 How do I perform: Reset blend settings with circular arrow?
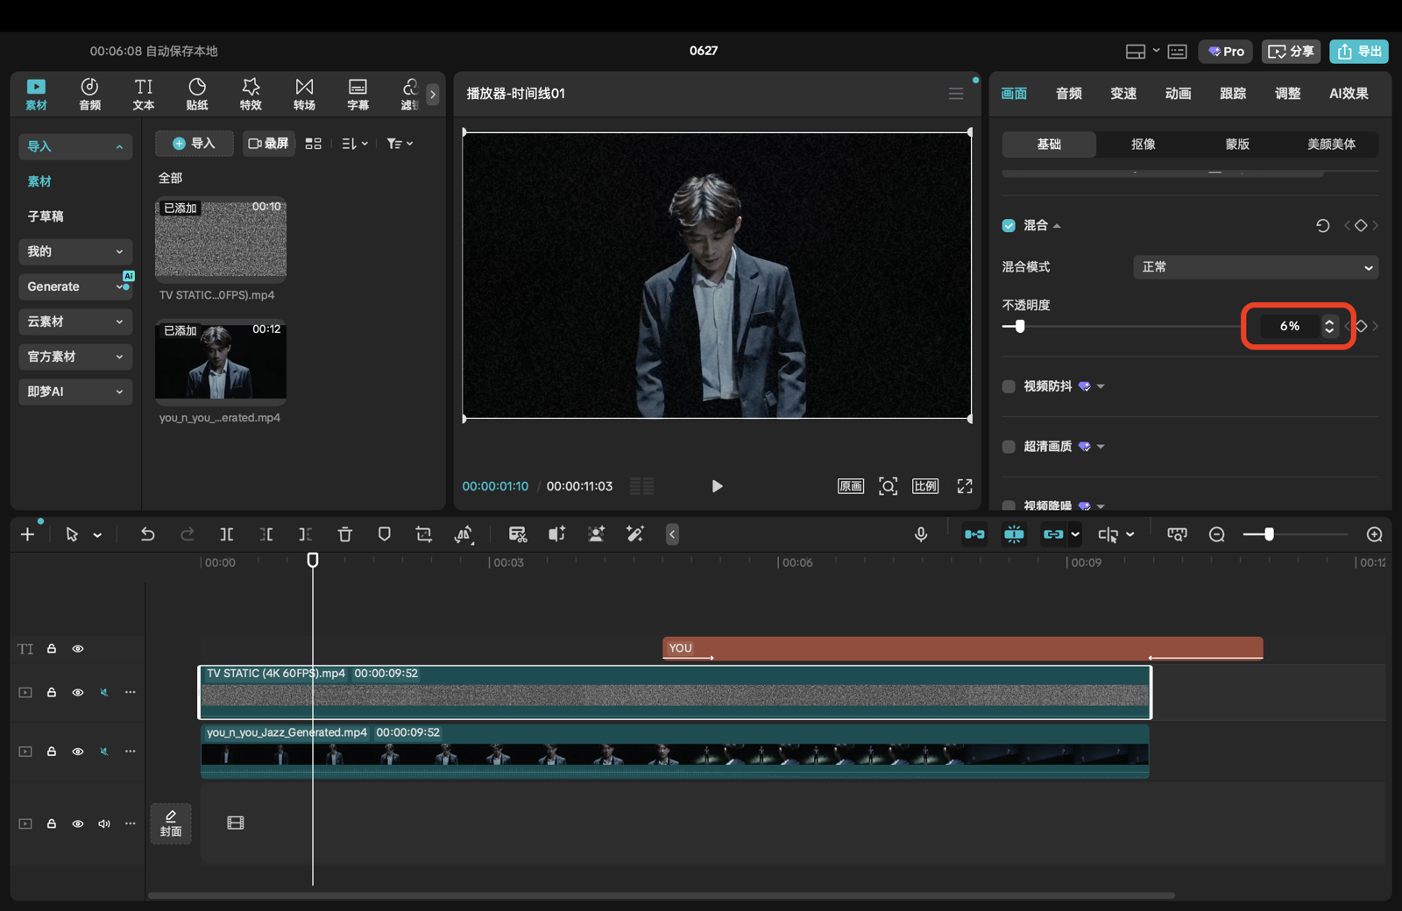[1322, 226]
